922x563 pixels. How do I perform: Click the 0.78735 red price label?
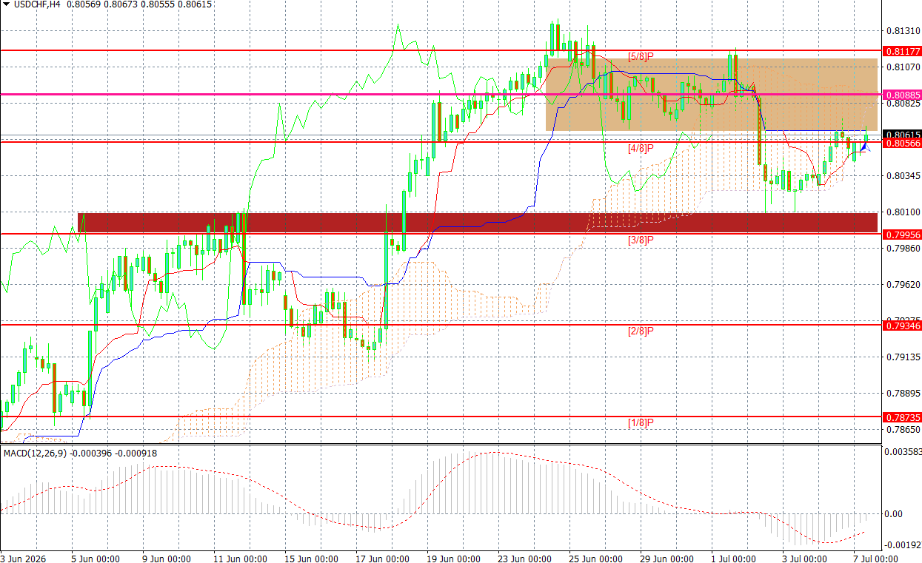pos(902,417)
